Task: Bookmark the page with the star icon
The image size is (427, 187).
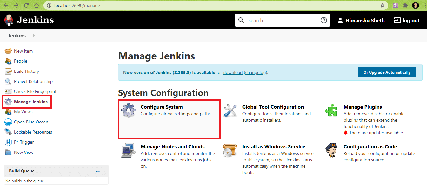Action: [x=383, y=5]
